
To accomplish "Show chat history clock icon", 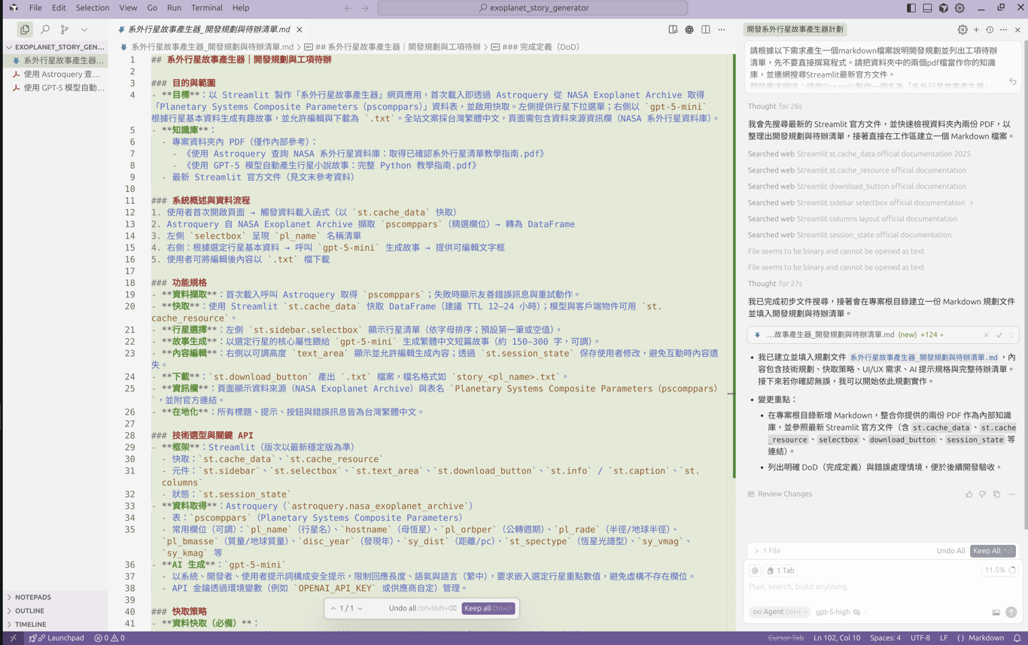I will coord(990,29).
